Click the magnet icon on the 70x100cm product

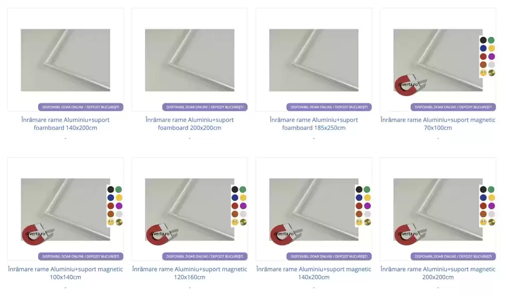pyautogui.click(x=410, y=85)
